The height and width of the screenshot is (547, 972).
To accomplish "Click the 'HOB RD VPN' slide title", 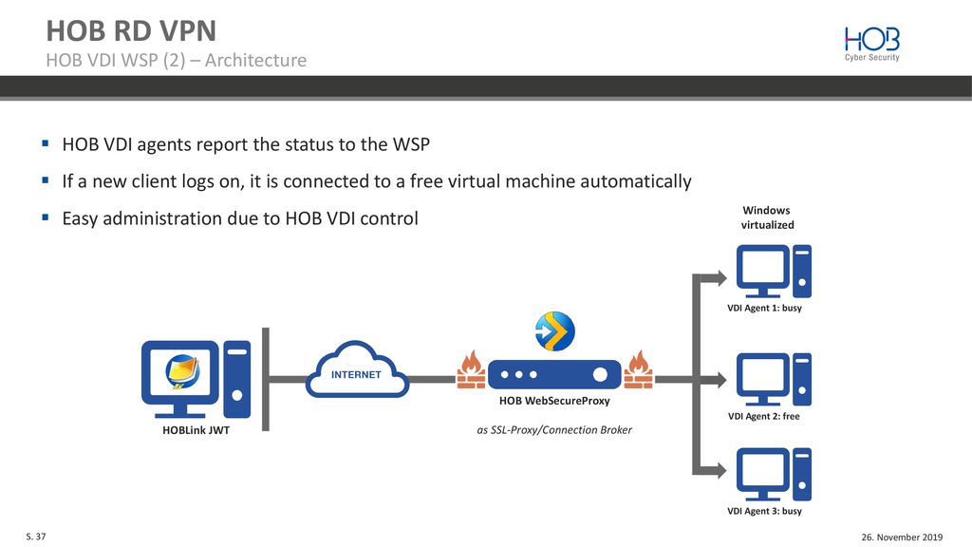I will click(131, 31).
